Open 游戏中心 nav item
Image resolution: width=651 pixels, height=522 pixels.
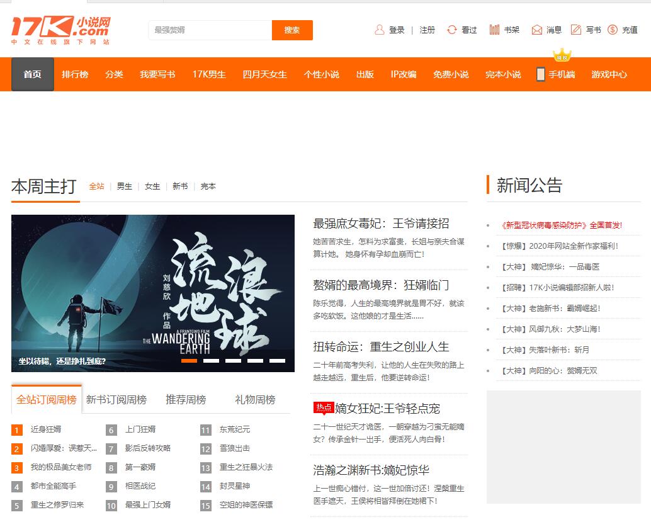pos(609,74)
